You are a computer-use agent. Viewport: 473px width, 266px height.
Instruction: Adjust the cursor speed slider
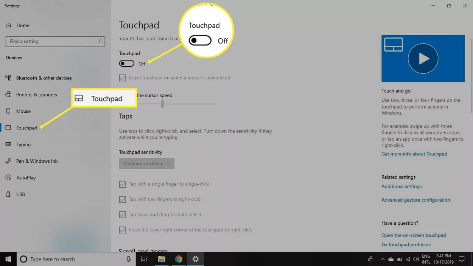coord(162,104)
